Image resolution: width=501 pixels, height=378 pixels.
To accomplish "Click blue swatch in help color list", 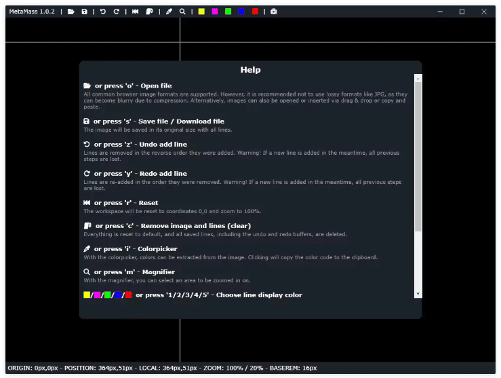I will coord(118,295).
